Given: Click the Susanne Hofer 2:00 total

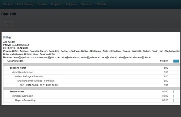Looking at the screenshot, I should tap(166, 68).
